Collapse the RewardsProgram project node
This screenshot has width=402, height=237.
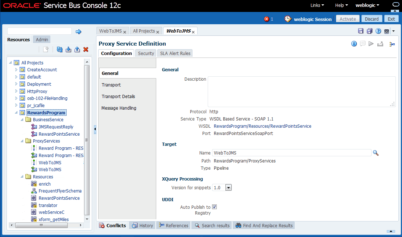[x=16, y=113]
